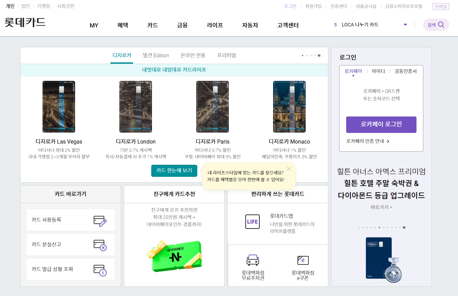Image resolution: width=458 pixels, height=296 pixels.
Task: Open the 라이프 menu
Action: (x=215, y=25)
